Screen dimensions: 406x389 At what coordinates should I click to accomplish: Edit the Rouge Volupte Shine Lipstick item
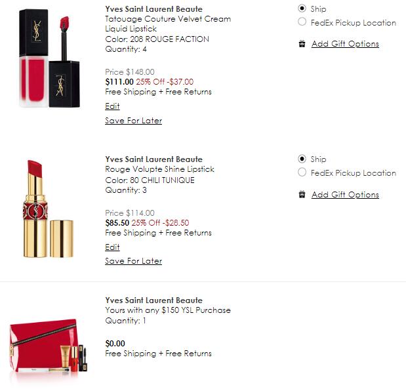[112, 247]
